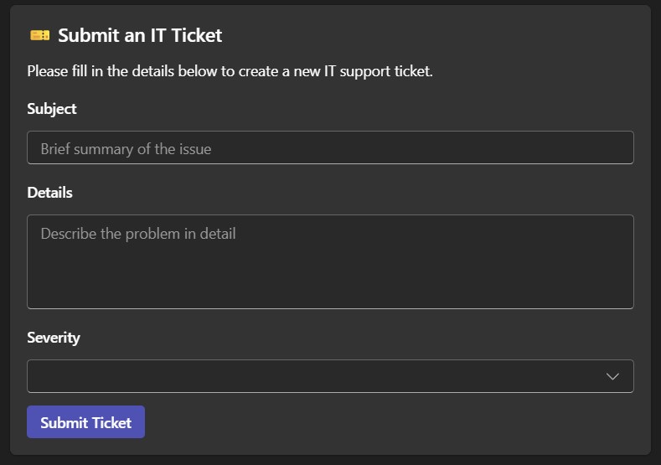Click the Severity field label
661x465 pixels.
point(54,338)
